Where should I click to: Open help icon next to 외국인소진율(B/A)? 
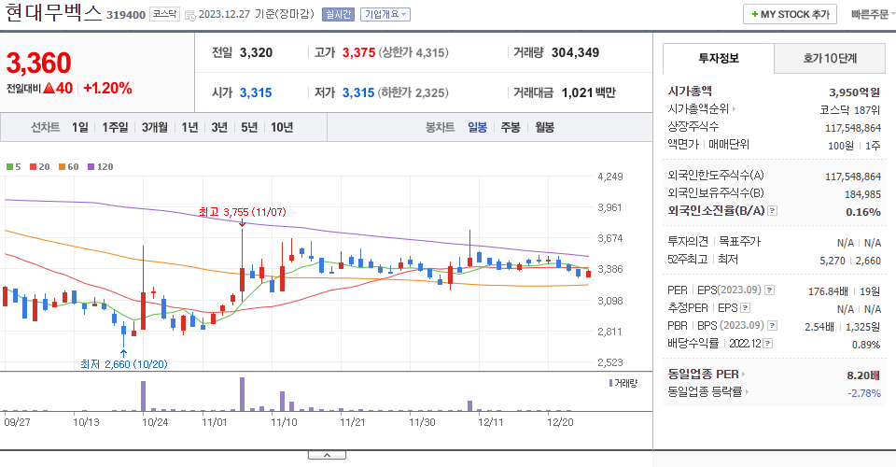pos(773,211)
